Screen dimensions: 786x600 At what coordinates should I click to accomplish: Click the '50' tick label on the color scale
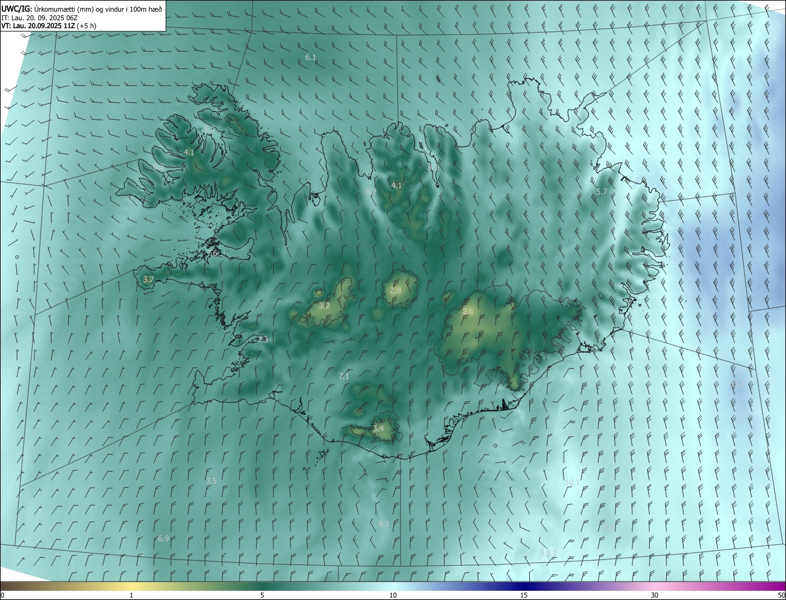[x=781, y=596]
